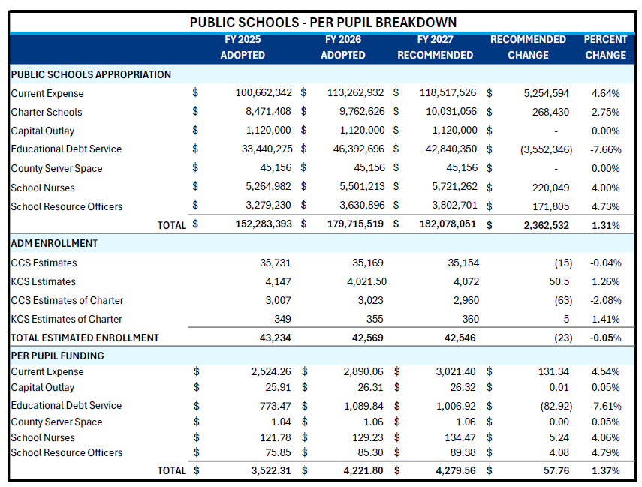This screenshot has width=642, height=487.
Task: Click the per pupil total 3,522.31
Action: (271, 470)
